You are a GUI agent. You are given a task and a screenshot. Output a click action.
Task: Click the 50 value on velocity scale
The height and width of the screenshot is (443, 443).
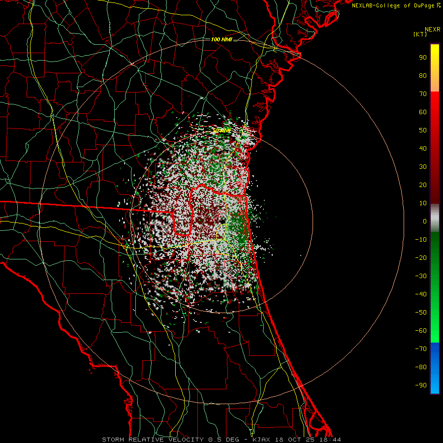pos(423,130)
